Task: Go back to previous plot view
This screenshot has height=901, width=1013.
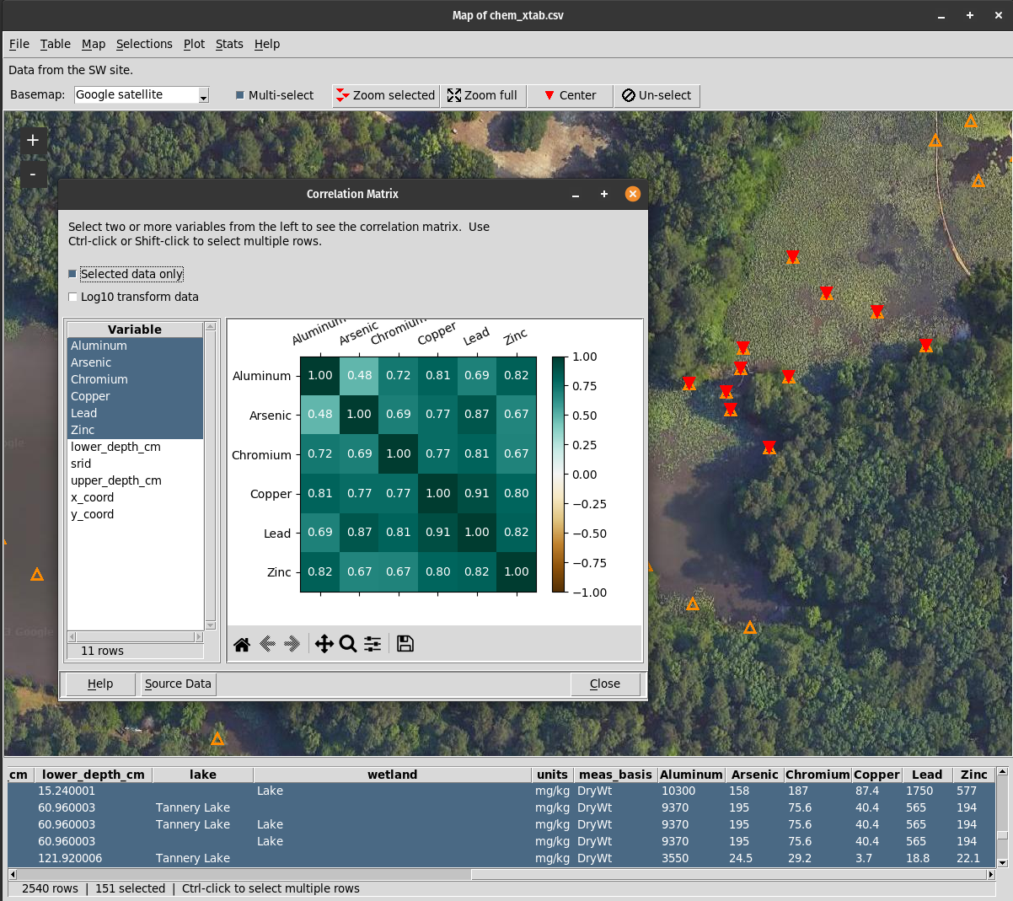Action: click(267, 643)
